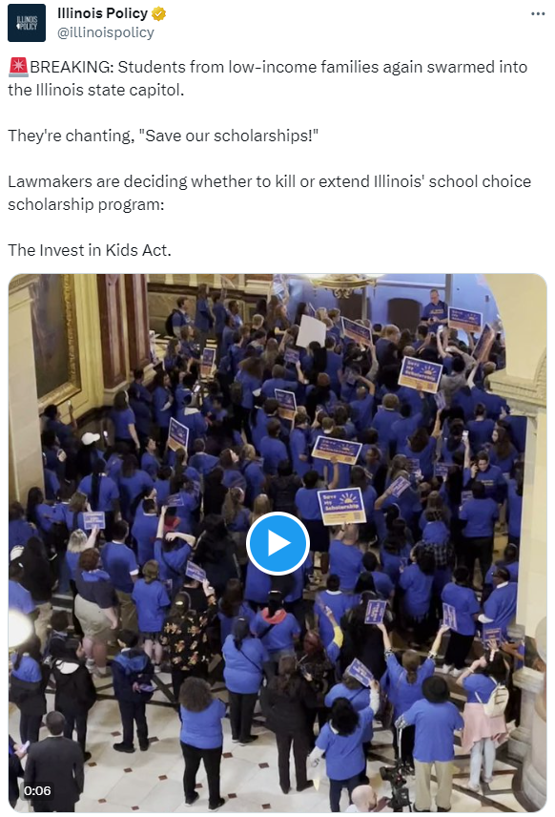
Task: Open the Illinois Policy display name link
Action: [x=103, y=13]
